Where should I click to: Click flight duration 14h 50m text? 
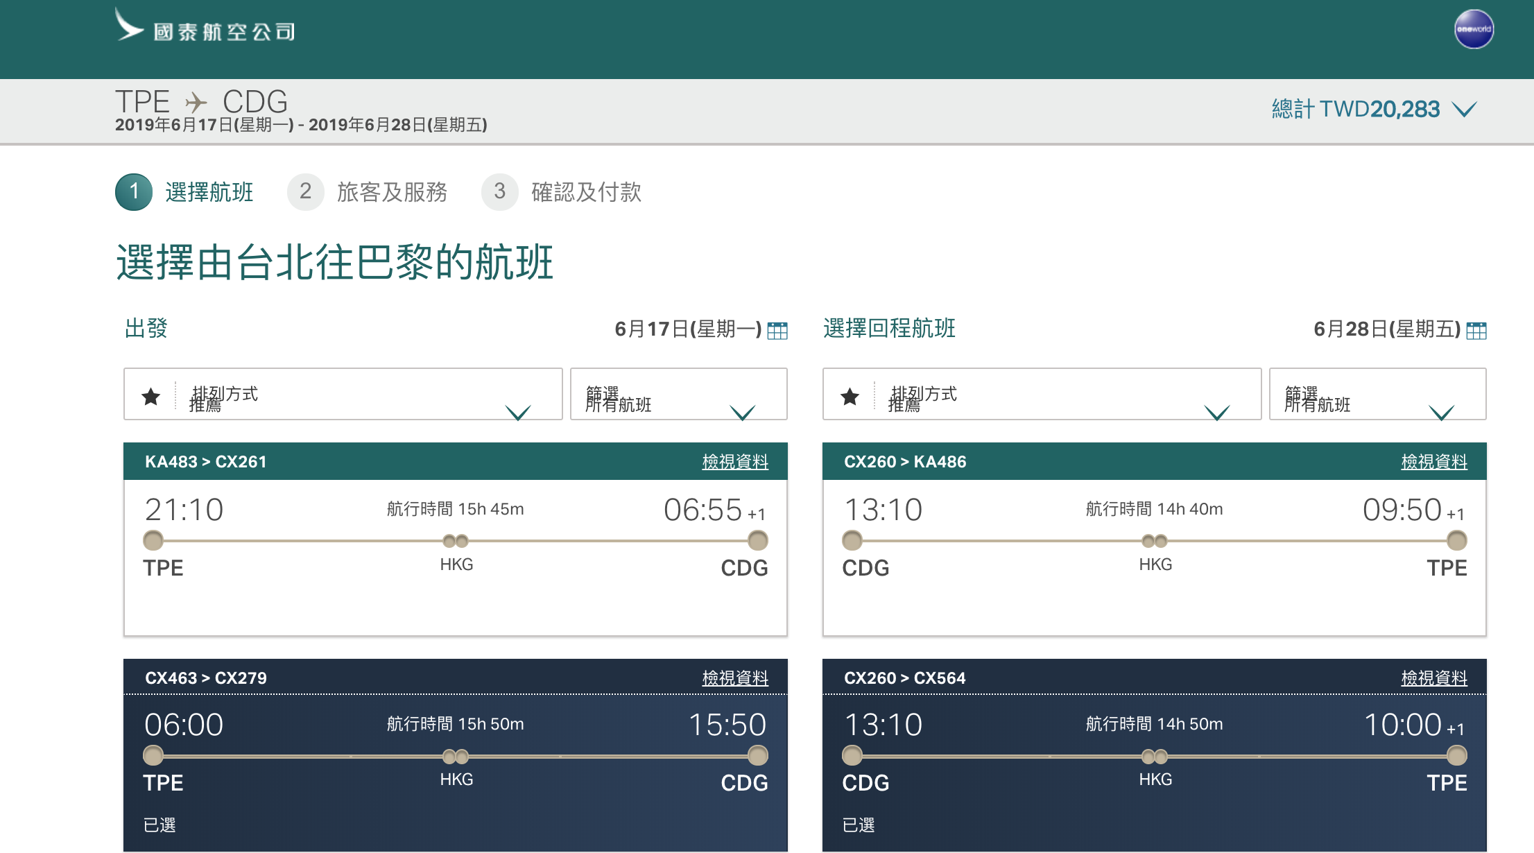pos(1155,724)
